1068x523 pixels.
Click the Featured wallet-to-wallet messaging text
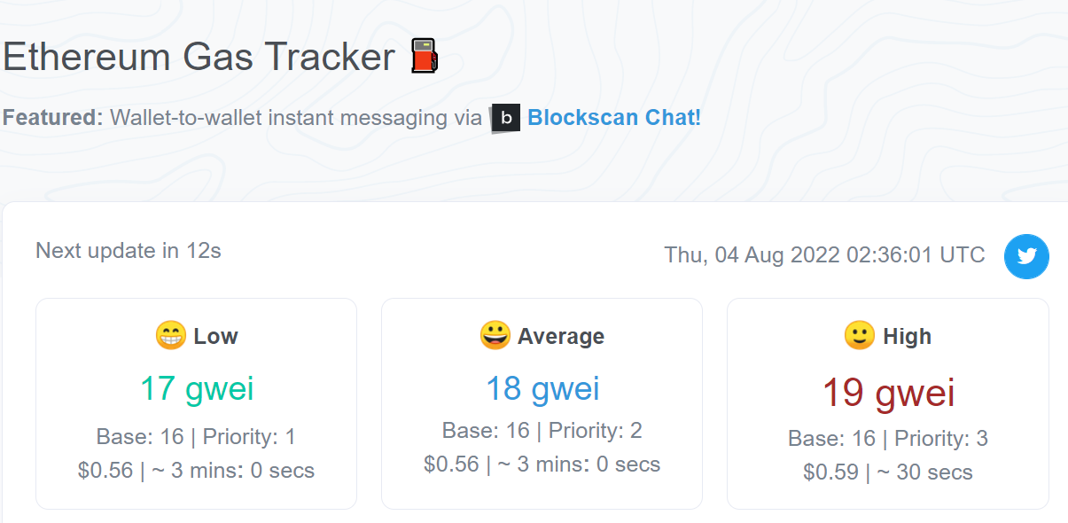pyautogui.click(x=243, y=117)
